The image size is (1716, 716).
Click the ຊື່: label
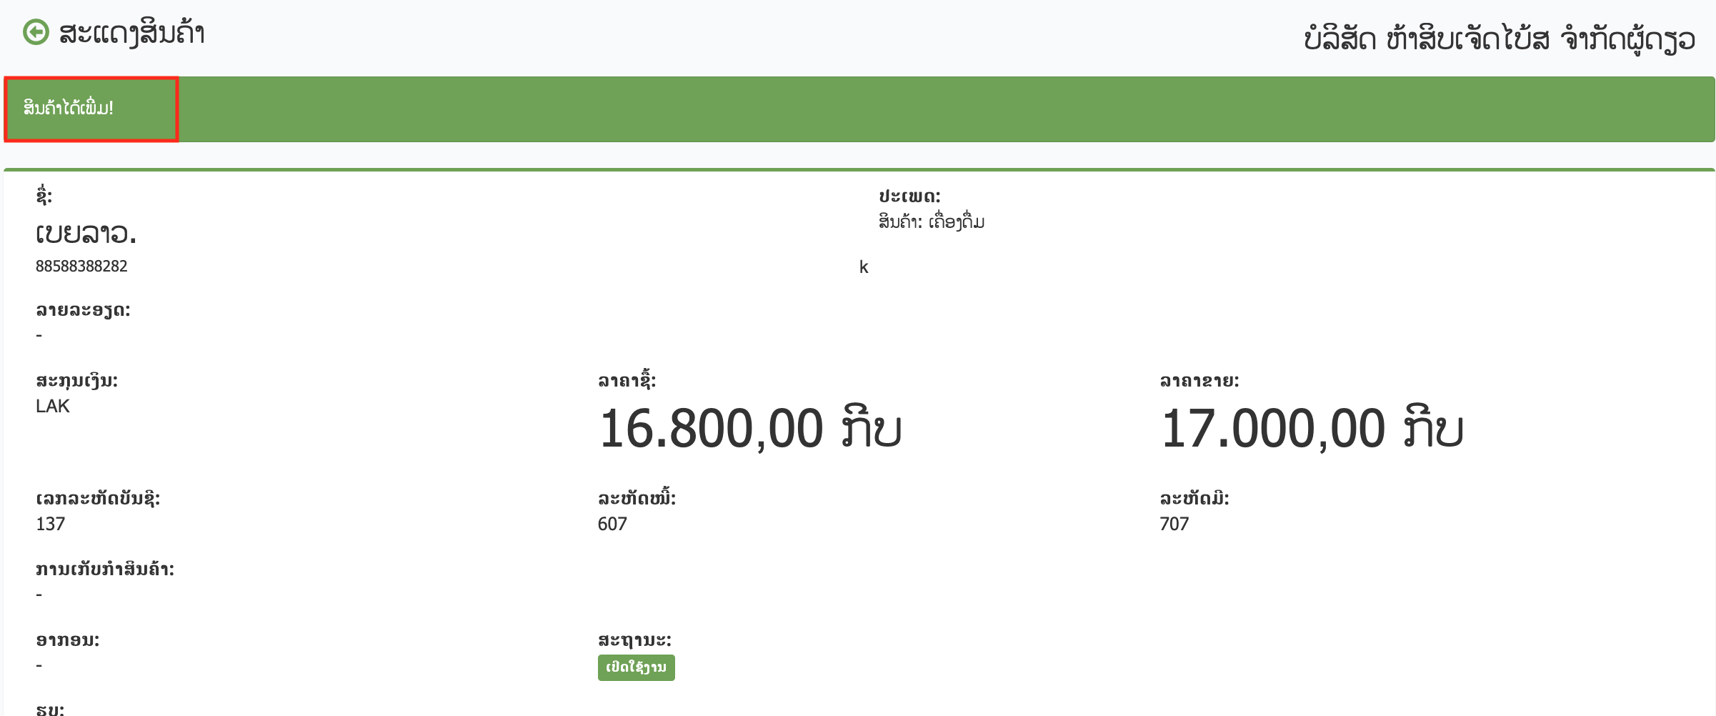tap(44, 195)
